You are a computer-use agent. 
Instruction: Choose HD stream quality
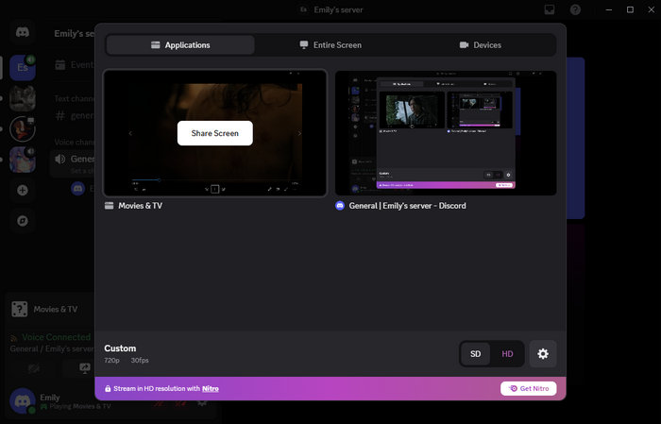[507, 353]
